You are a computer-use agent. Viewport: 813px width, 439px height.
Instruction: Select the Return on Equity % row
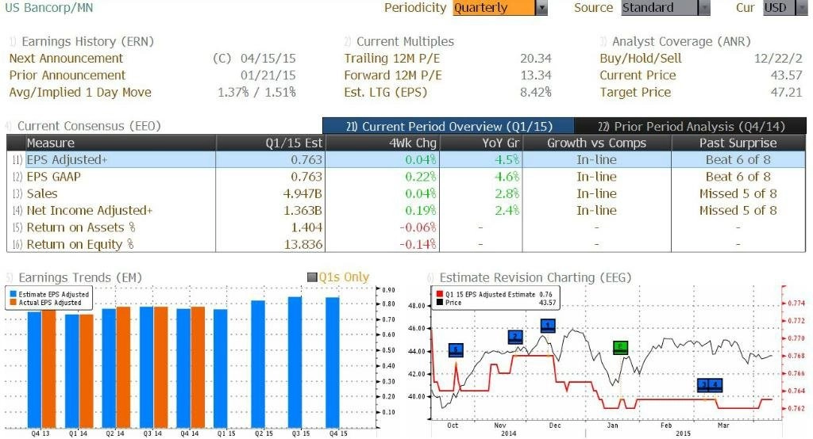click(x=406, y=244)
